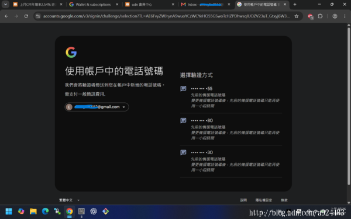Open the Chrome three-dot menu
Viewport: 351px width, 219px height.
click(345, 16)
